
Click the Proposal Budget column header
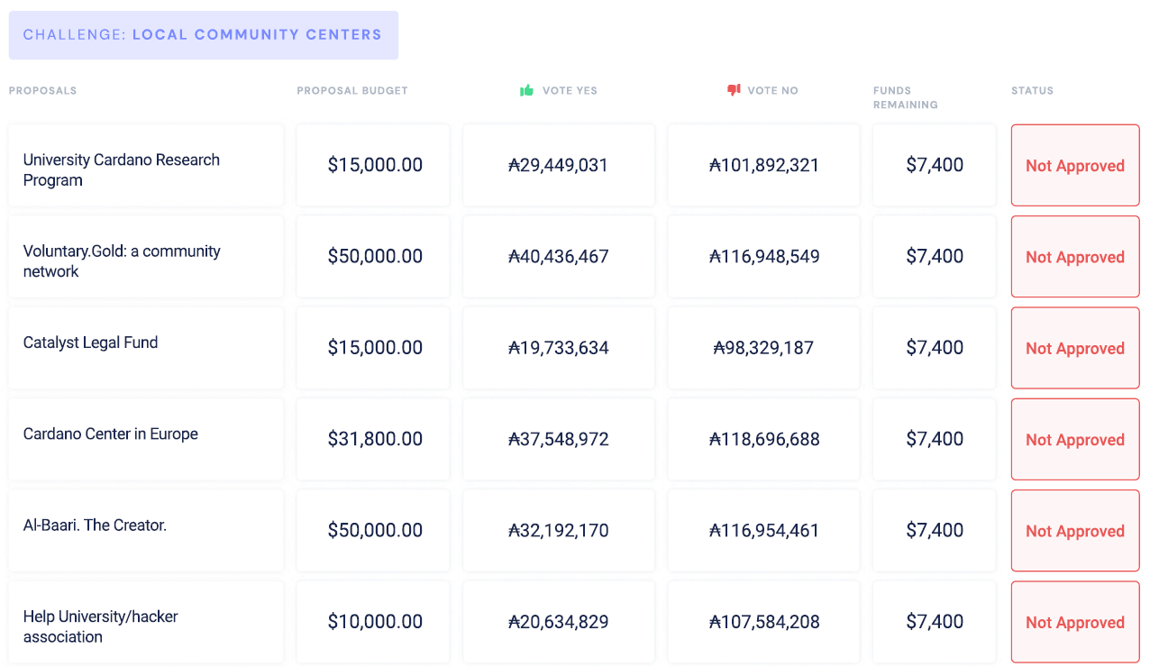click(352, 90)
